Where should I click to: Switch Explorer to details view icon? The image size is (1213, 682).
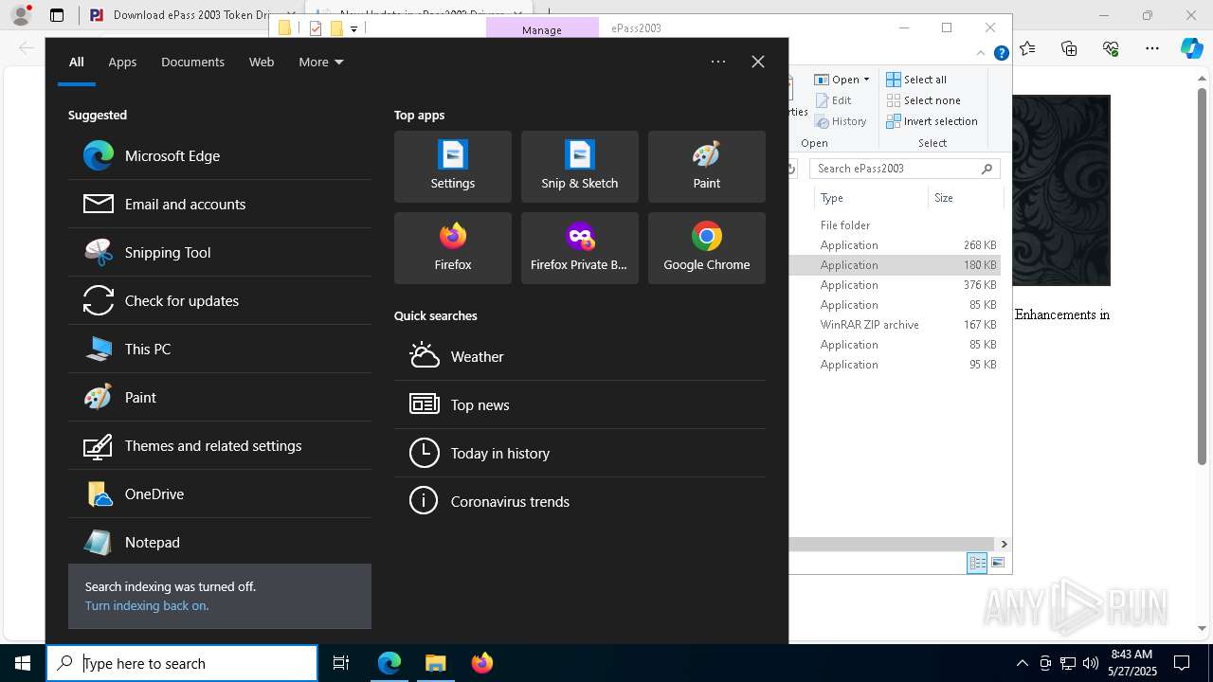(977, 563)
